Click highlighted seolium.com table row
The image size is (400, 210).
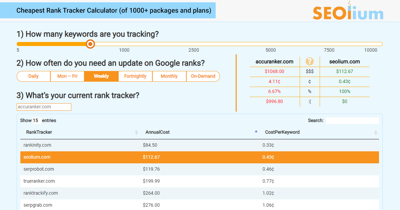coord(200,157)
